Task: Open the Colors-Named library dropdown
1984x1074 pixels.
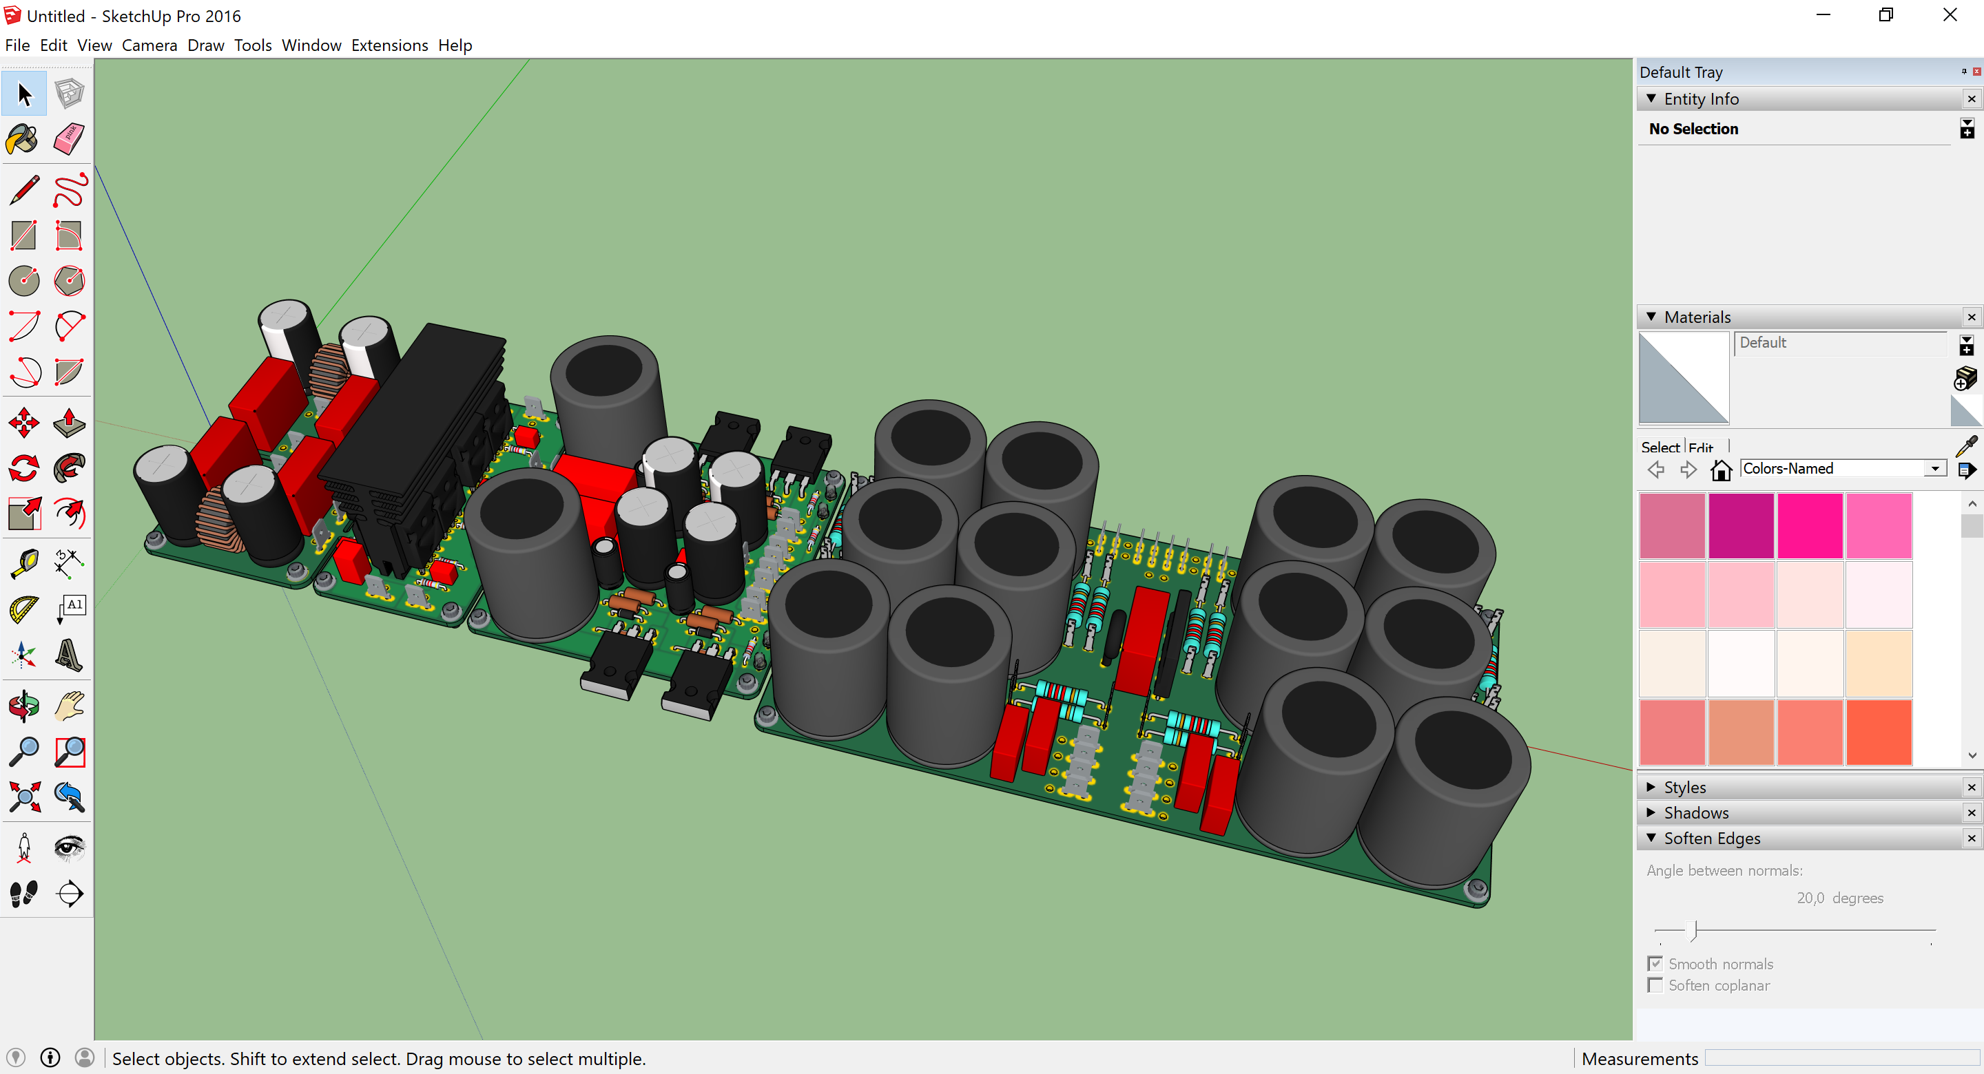Action: [x=1934, y=468]
